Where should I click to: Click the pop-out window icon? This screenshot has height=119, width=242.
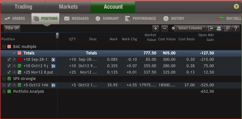click(x=227, y=28)
